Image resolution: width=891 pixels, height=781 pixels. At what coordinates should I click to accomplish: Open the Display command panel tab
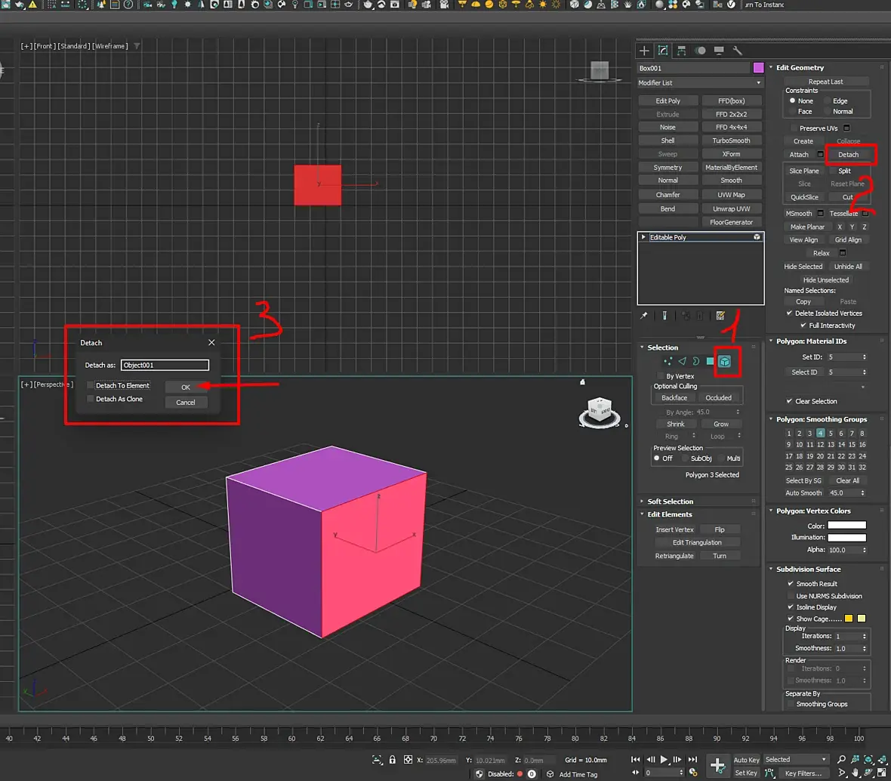tap(719, 51)
